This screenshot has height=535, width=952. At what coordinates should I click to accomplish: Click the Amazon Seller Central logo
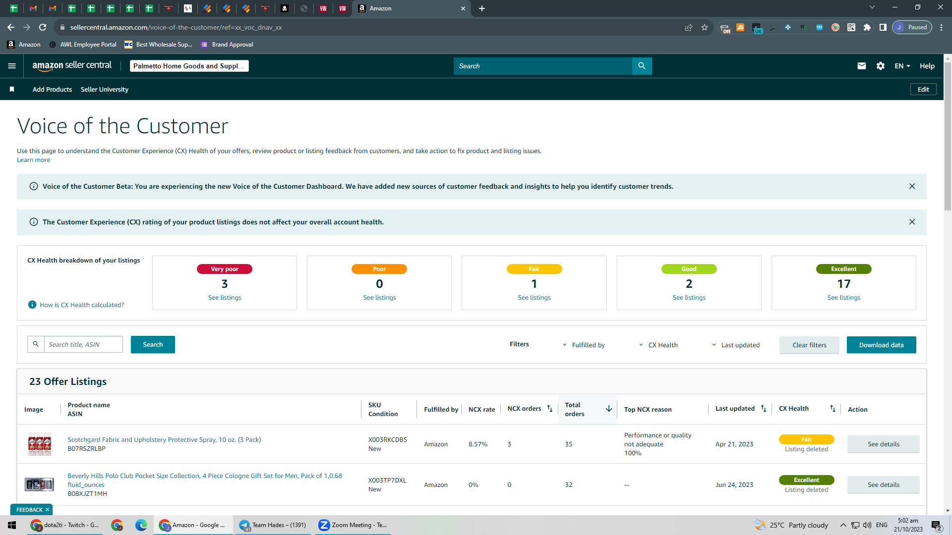tap(72, 66)
